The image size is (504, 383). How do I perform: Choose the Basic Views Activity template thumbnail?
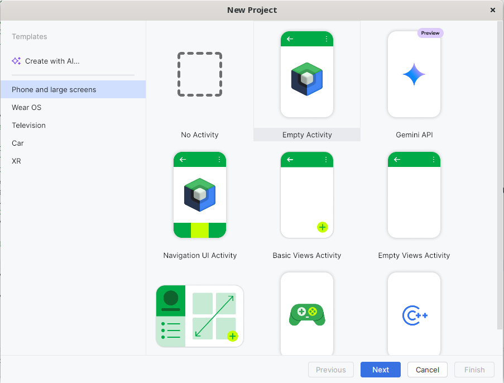point(306,195)
